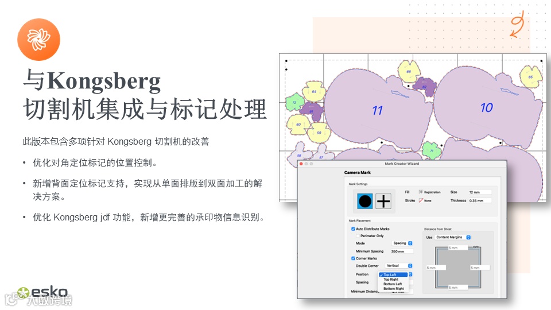Click the Minimum Spacing 350 mm field

click(402, 251)
